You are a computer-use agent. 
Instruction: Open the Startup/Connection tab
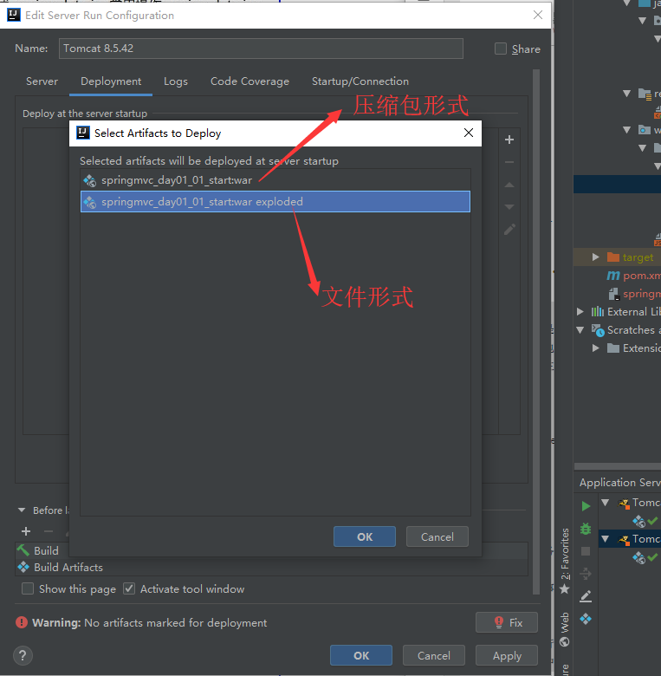coord(360,81)
